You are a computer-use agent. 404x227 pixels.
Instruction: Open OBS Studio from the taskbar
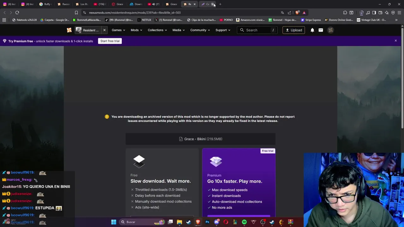click(263, 222)
